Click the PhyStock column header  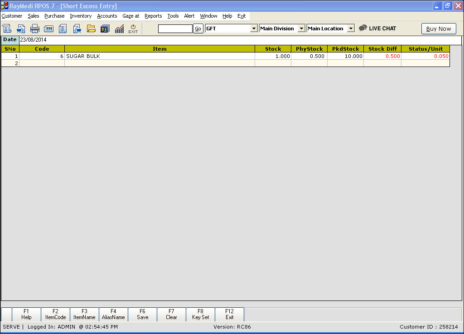tap(309, 49)
